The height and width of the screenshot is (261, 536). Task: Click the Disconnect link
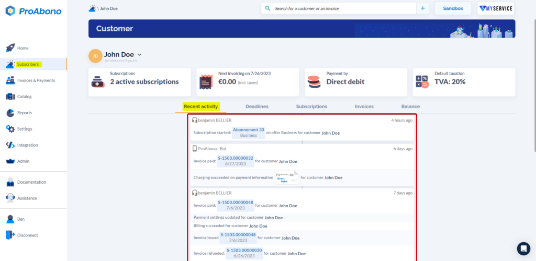(x=28, y=235)
